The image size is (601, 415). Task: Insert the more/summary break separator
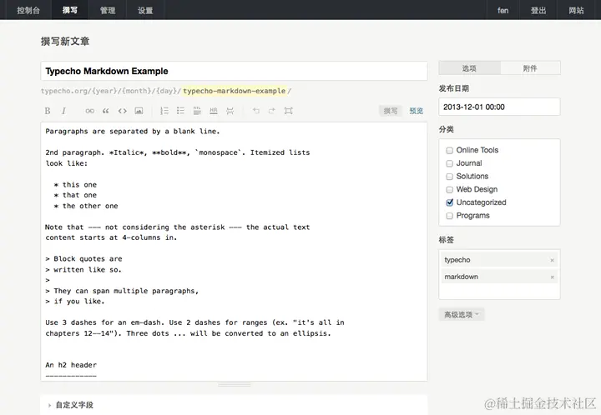(230, 111)
